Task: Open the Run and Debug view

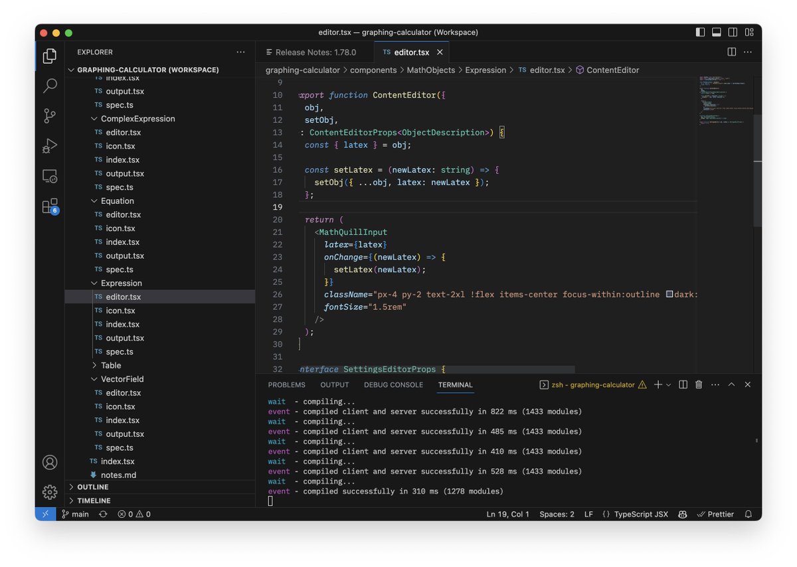Action: 50,145
